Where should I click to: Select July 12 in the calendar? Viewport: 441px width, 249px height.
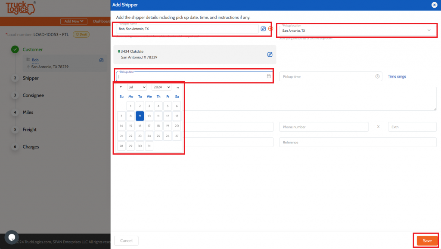pos(168,116)
